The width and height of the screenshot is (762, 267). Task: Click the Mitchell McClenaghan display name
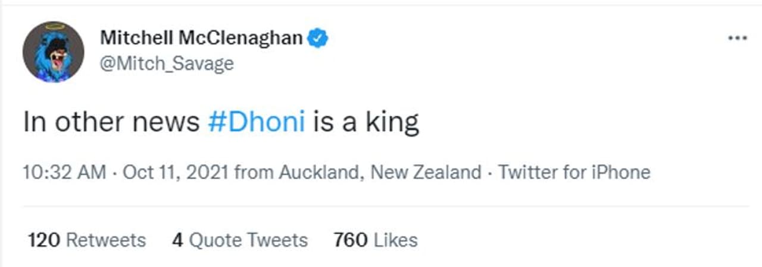[201, 38]
